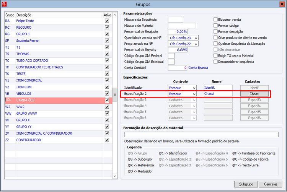The image size is (287, 192).
Task: Select the T1 row
Action: [x=59, y=47]
